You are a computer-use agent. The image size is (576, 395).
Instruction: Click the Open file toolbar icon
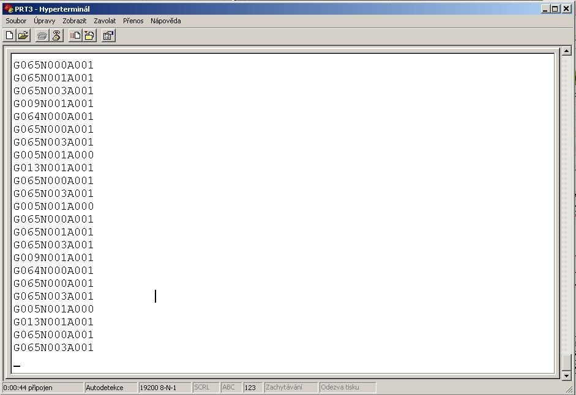pos(23,35)
